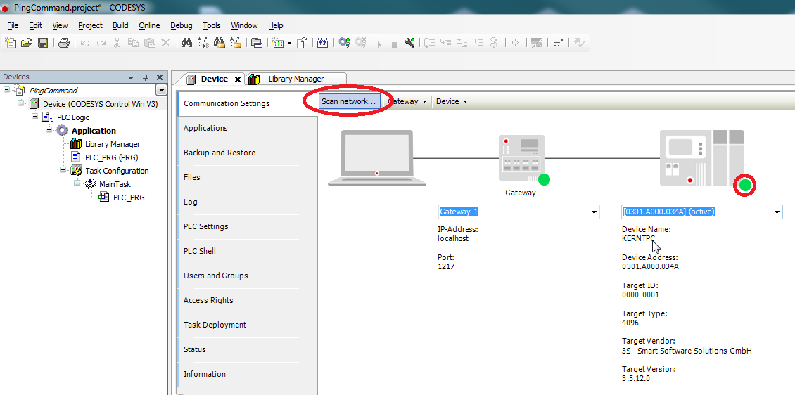This screenshot has width=795, height=395.
Task: Open the Online menu
Action: 149,25
